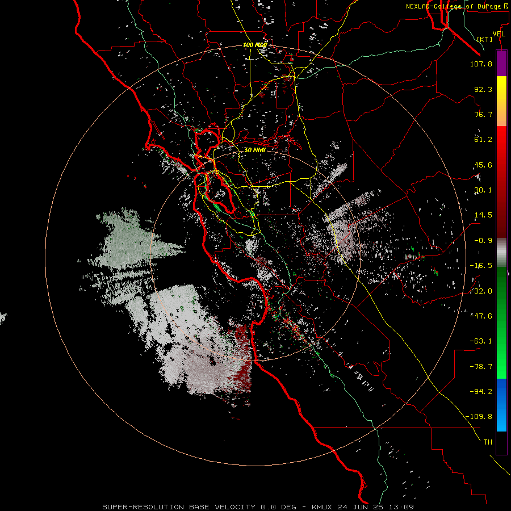511x511 pixels.
Task: Select the -0.9 scale value
Action: tap(483, 241)
